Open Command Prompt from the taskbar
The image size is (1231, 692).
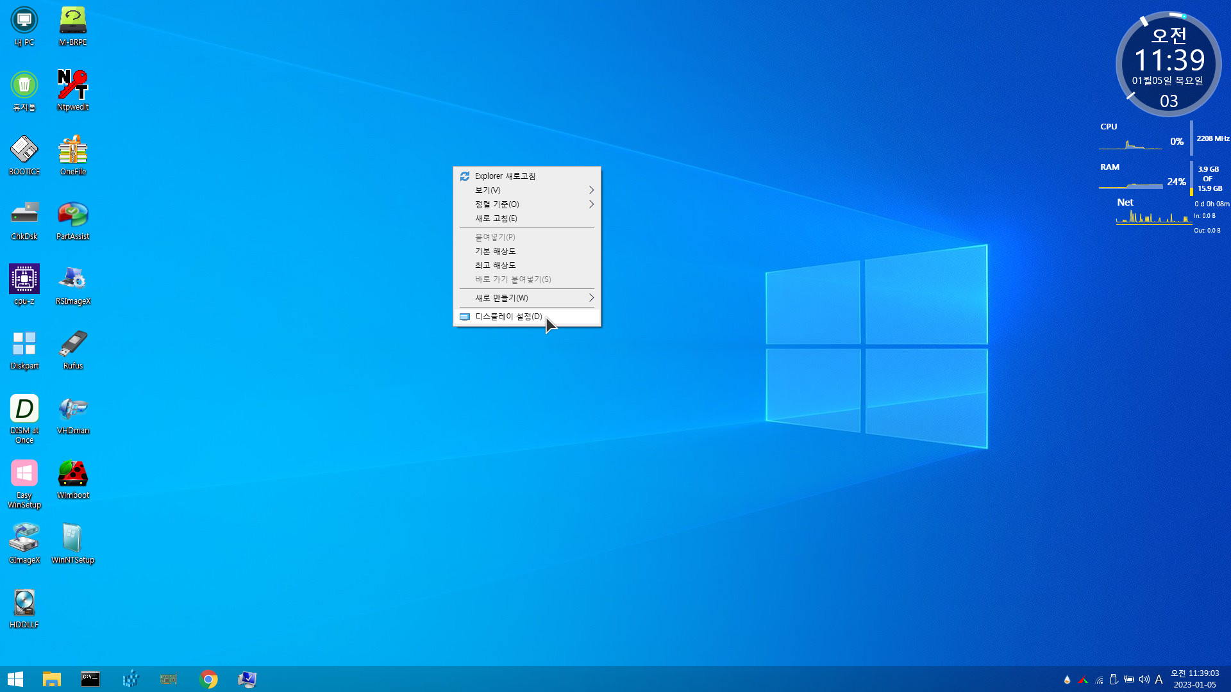click(x=90, y=679)
